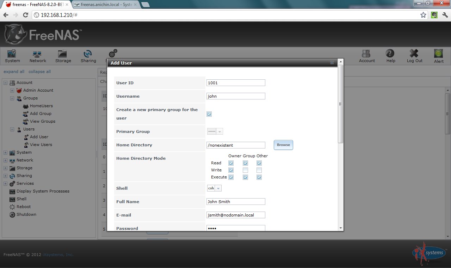Collapse the Groups tree node

[x=12, y=98]
